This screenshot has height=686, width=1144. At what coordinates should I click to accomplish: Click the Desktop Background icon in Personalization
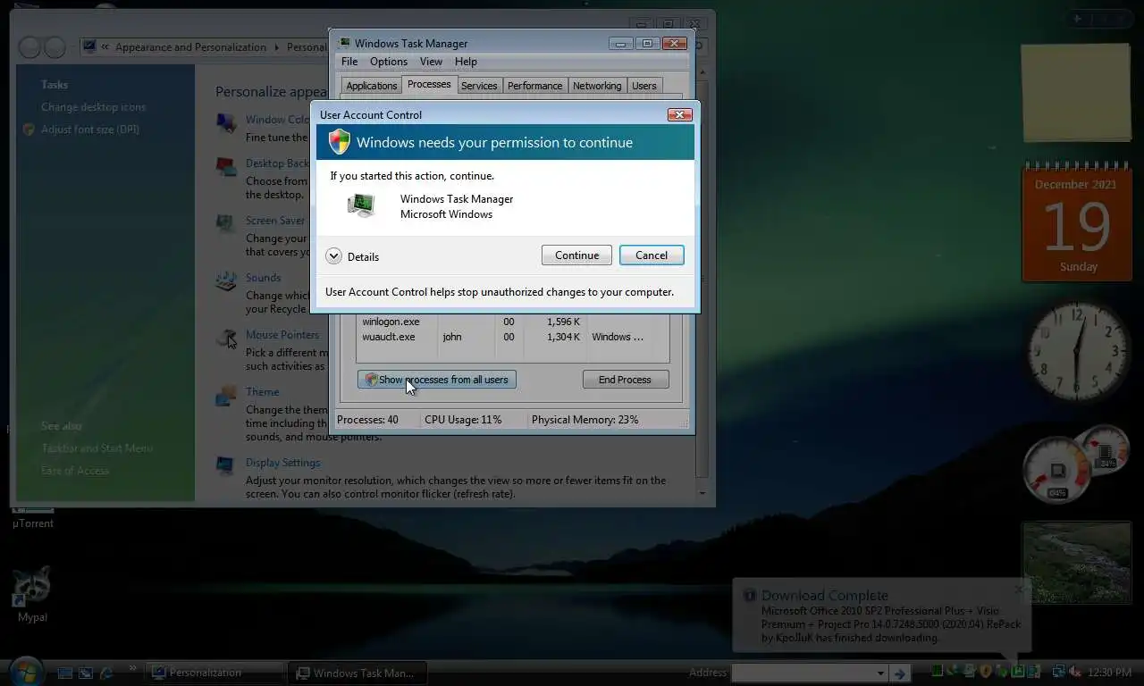[226, 167]
